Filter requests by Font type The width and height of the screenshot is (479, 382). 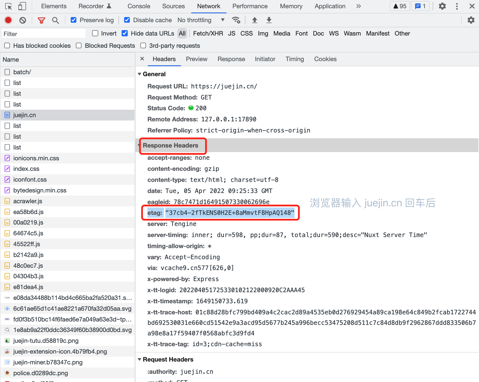click(301, 34)
